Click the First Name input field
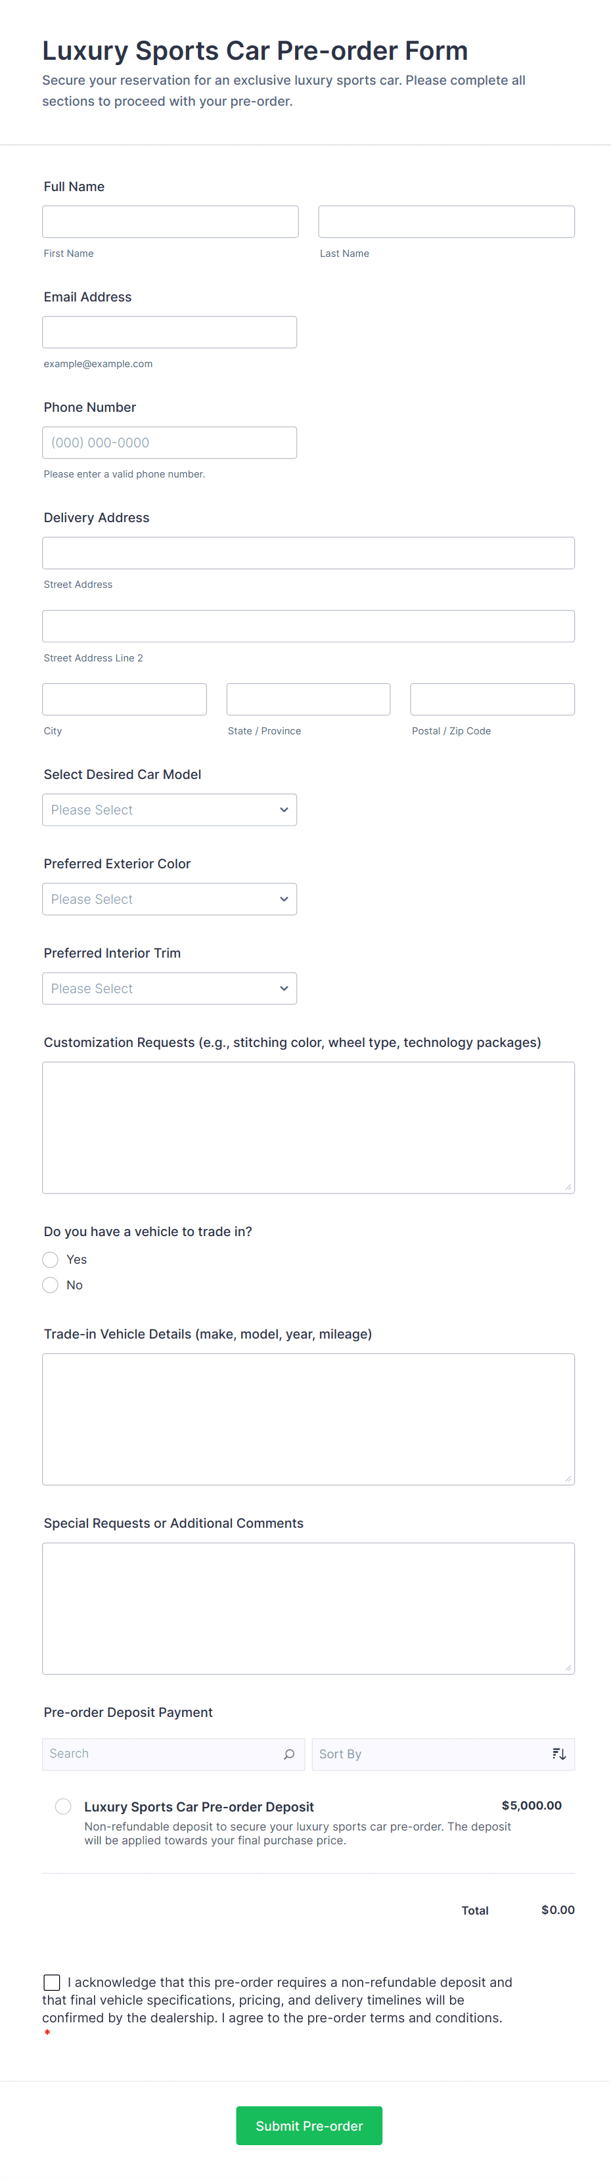611x2178 pixels. click(x=170, y=221)
